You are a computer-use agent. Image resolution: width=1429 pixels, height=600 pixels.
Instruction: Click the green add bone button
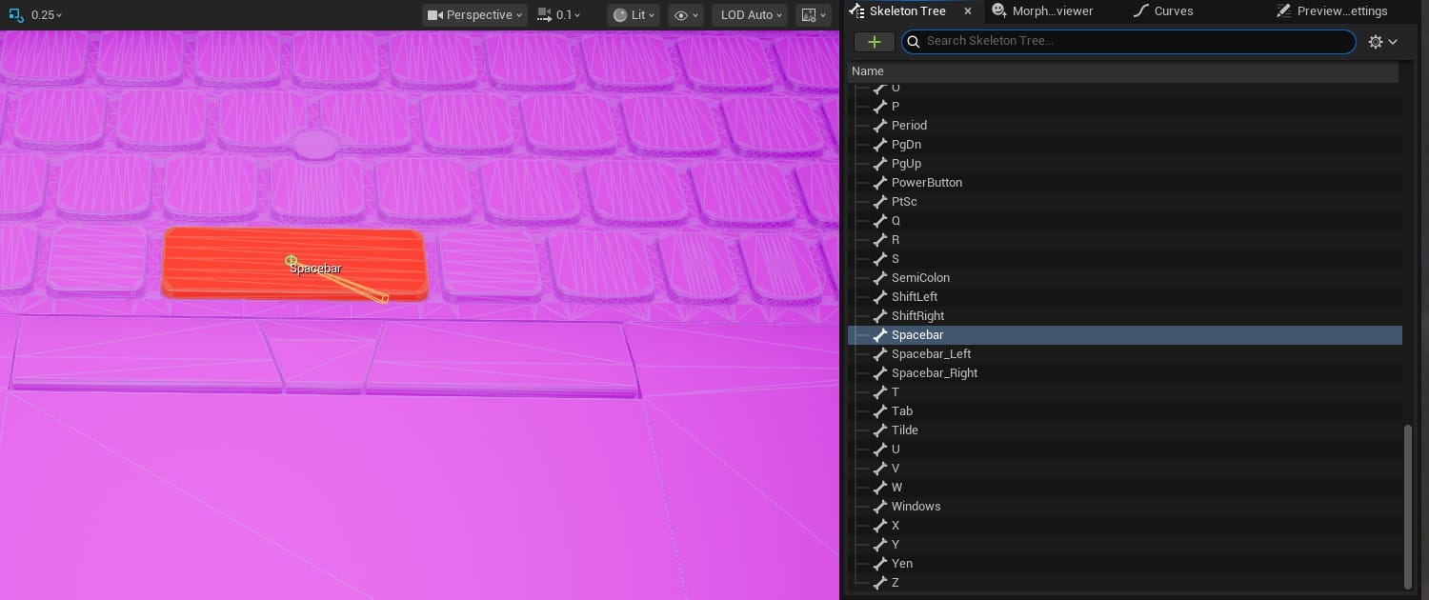[874, 42]
